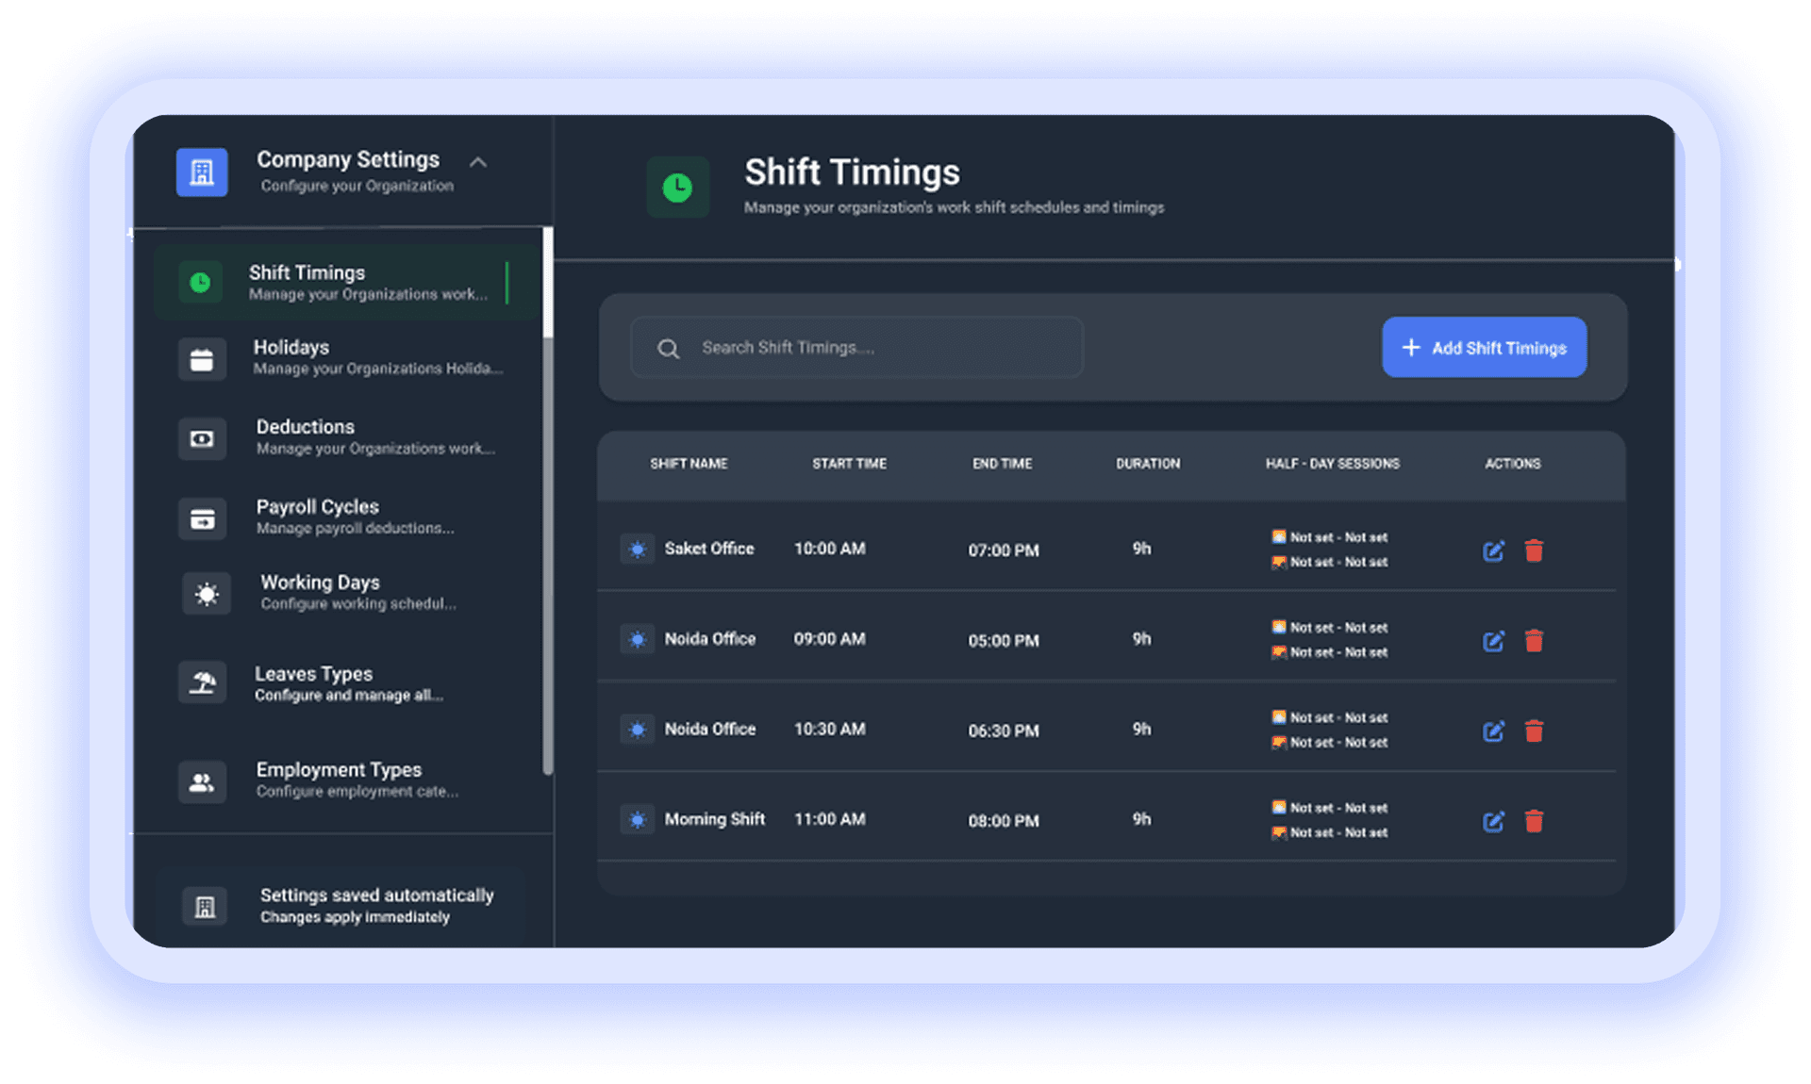Screen dimensions: 1811x1084
Task: Click the Company Settings building icon
Action: [201, 172]
